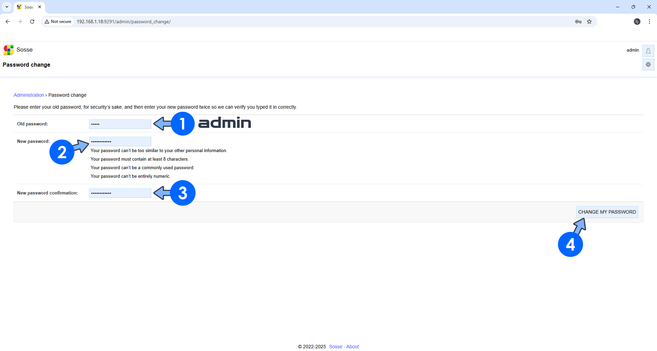Open the About link in footer
The width and height of the screenshot is (657, 351).
pyautogui.click(x=352, y=347)
